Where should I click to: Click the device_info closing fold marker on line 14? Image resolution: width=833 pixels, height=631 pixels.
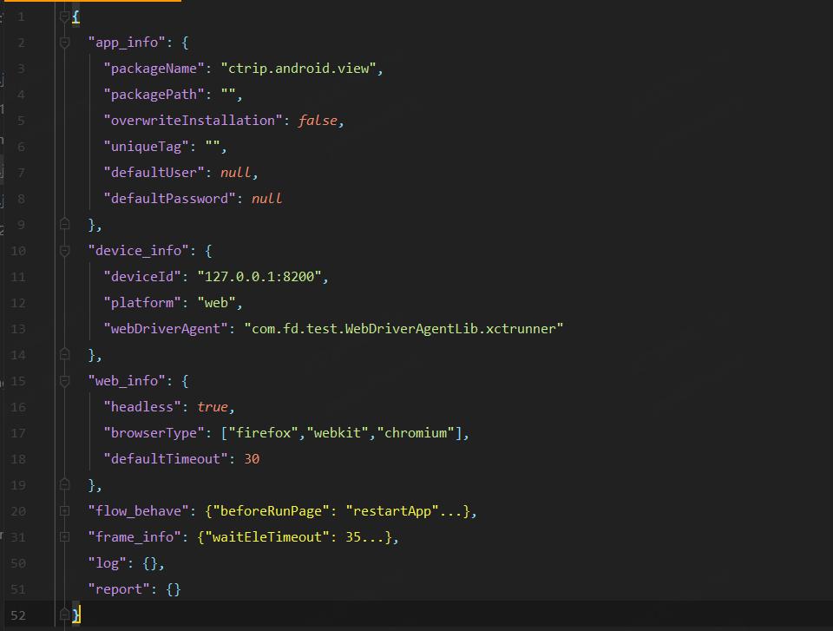(x=64, y=355)
